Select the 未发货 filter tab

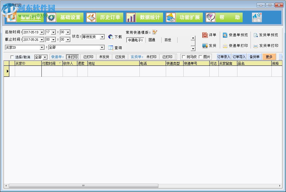(104, 57)
